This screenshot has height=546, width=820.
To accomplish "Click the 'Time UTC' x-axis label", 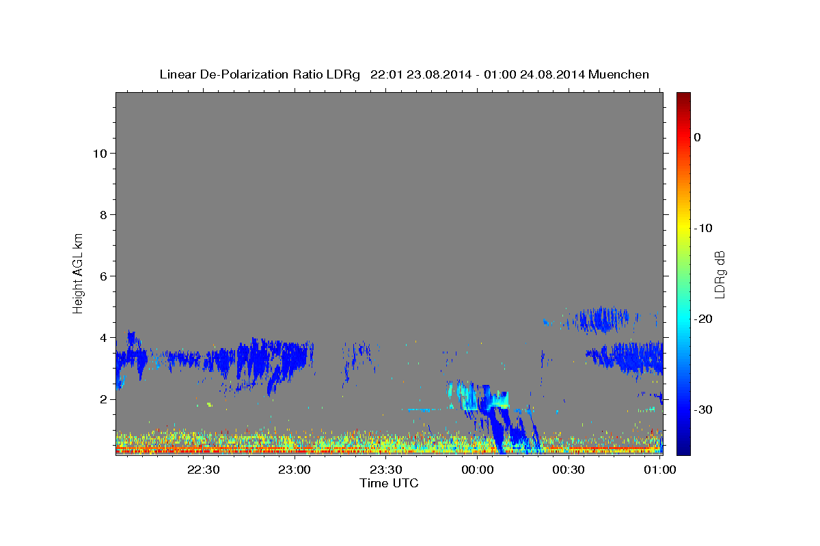I will pyautogui.click(x=389, y=483).
